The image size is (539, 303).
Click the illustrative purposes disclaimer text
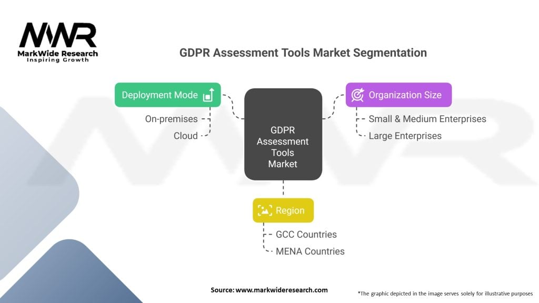445,293
